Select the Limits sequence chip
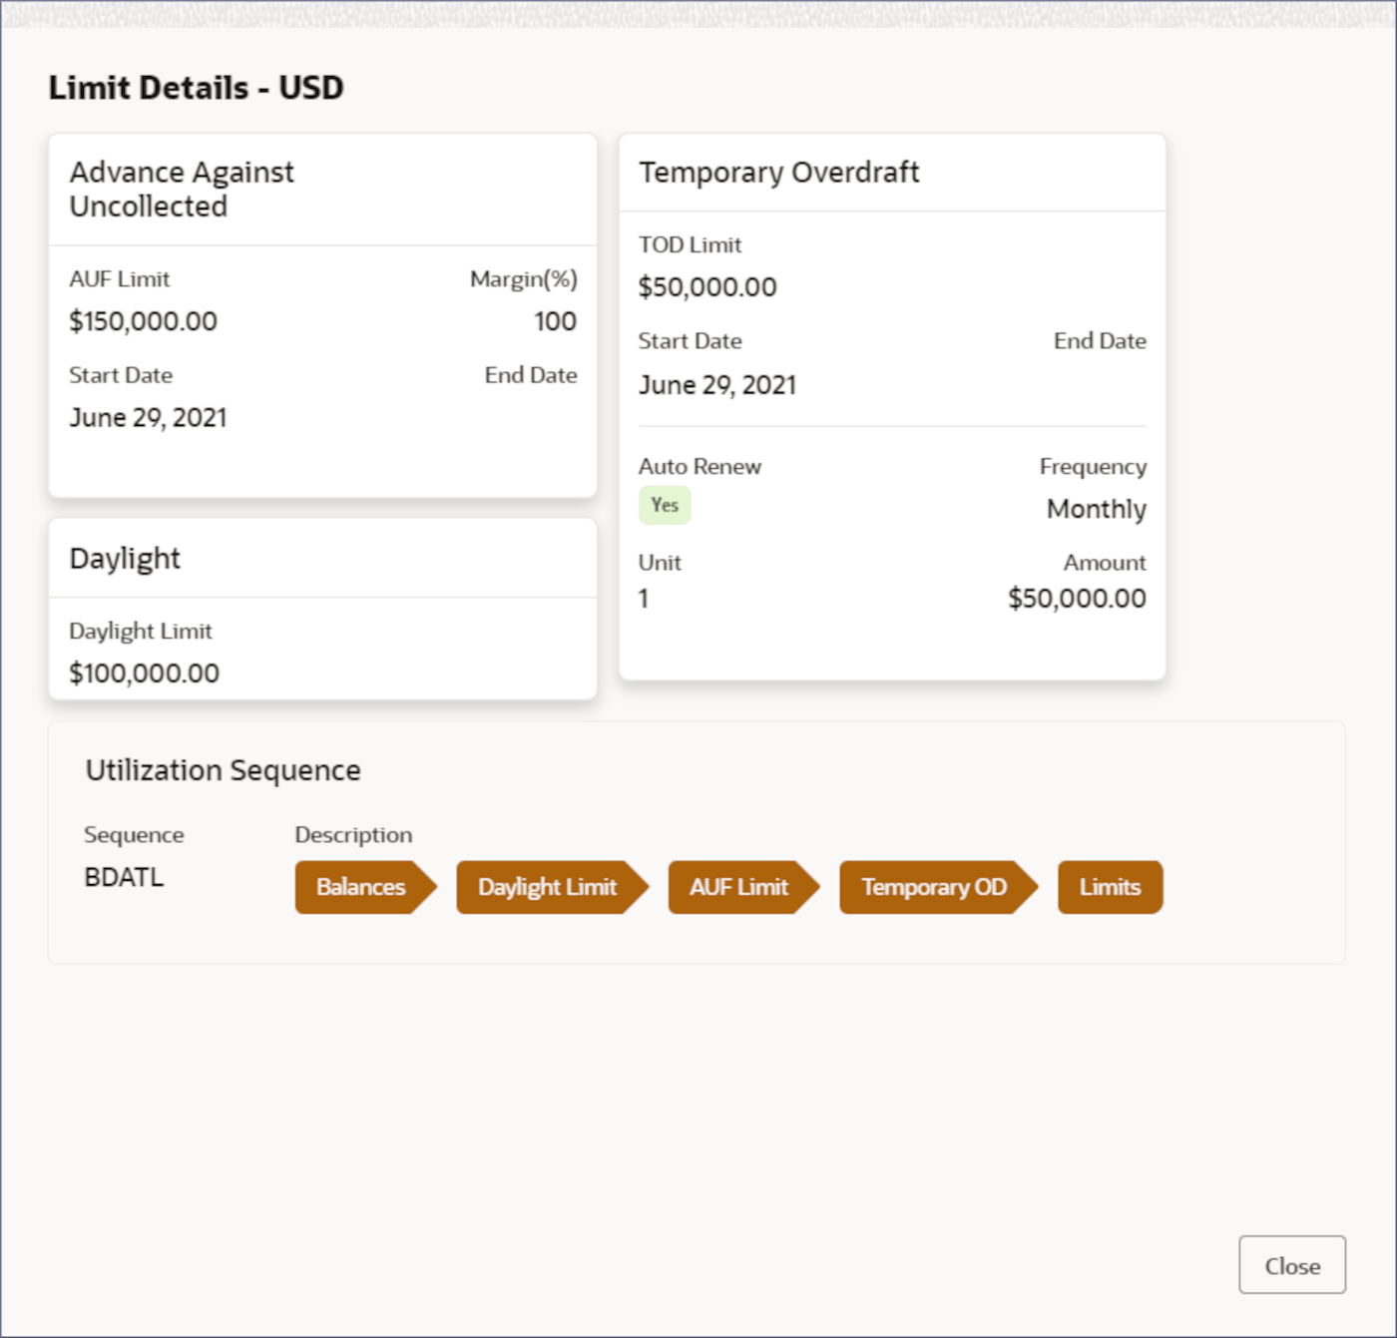This screenshot has width=1397, height=1338. 1110,887
